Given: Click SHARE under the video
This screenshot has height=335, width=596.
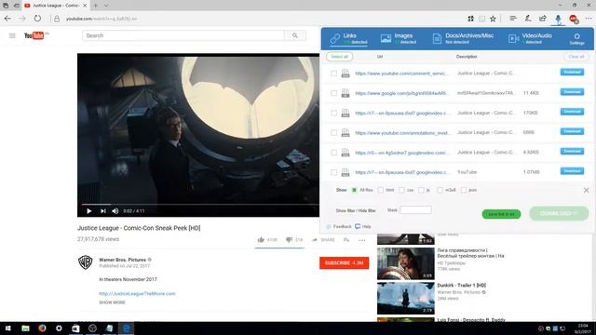Looking at the screenshot, I should 323,240.
